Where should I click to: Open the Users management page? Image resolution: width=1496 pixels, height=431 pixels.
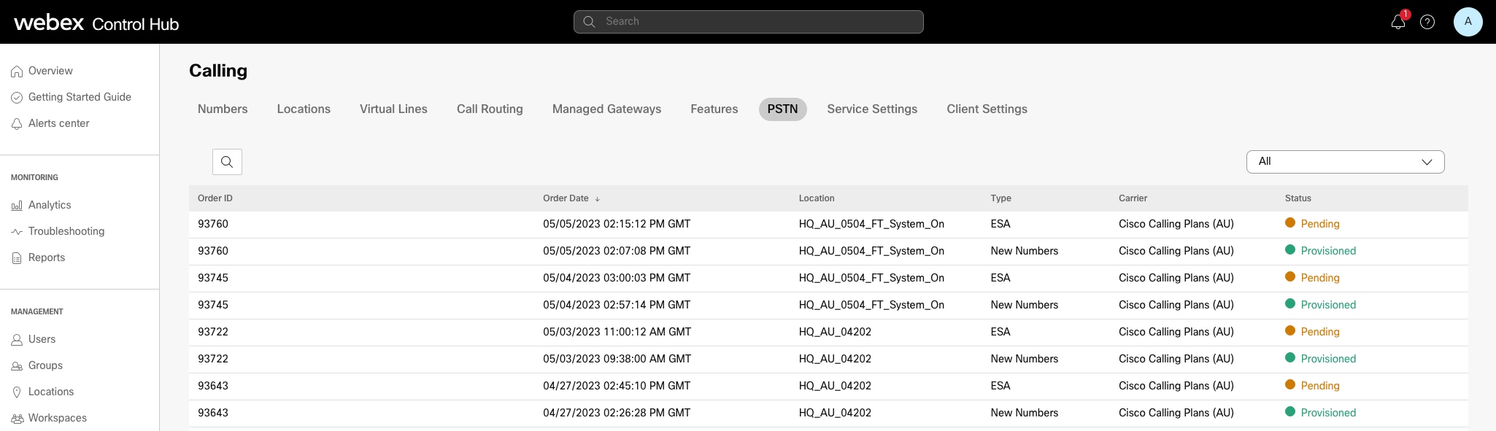pos(42,340)
